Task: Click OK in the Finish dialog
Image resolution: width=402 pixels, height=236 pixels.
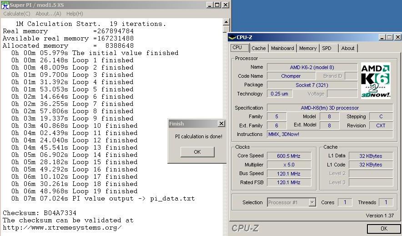Action: tap(197, 152)
